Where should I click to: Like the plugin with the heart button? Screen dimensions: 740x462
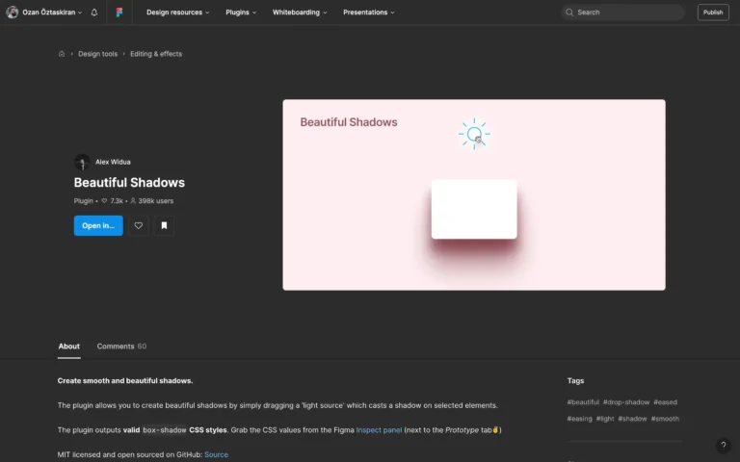(x=139, y=226)
